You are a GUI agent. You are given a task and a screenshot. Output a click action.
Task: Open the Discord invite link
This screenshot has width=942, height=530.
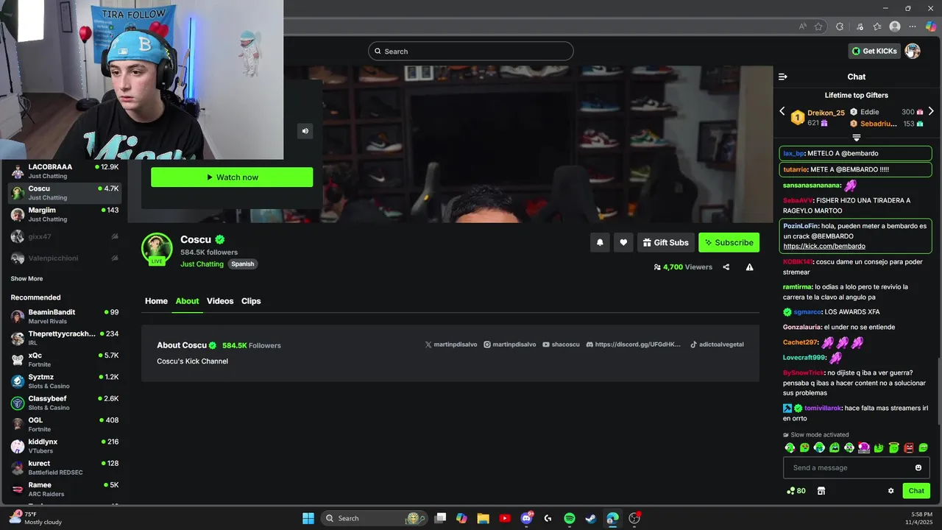pyautogui.click(x=634, y=344)
